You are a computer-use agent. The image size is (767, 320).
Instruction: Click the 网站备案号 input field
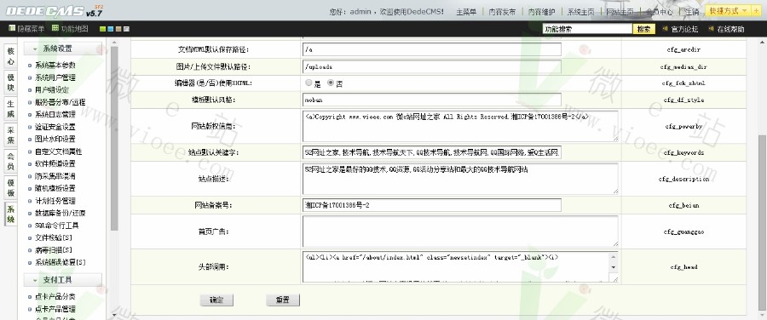[x=432, y=205]
